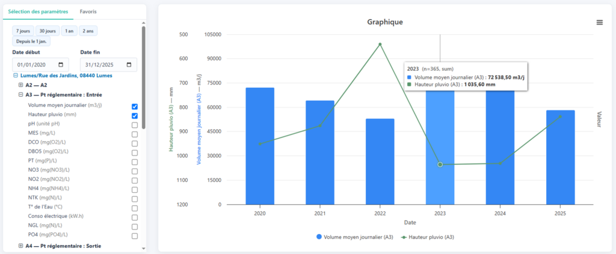
Task: Select the NO2 checkbox
Action: point(135,181)
